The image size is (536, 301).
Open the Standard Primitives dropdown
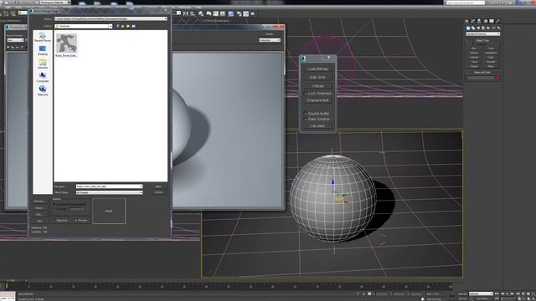coord(482,33)
